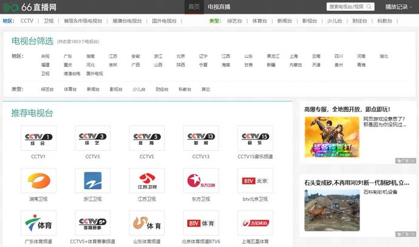Select 卫视 in the top 地区 bar

(49, 21)
